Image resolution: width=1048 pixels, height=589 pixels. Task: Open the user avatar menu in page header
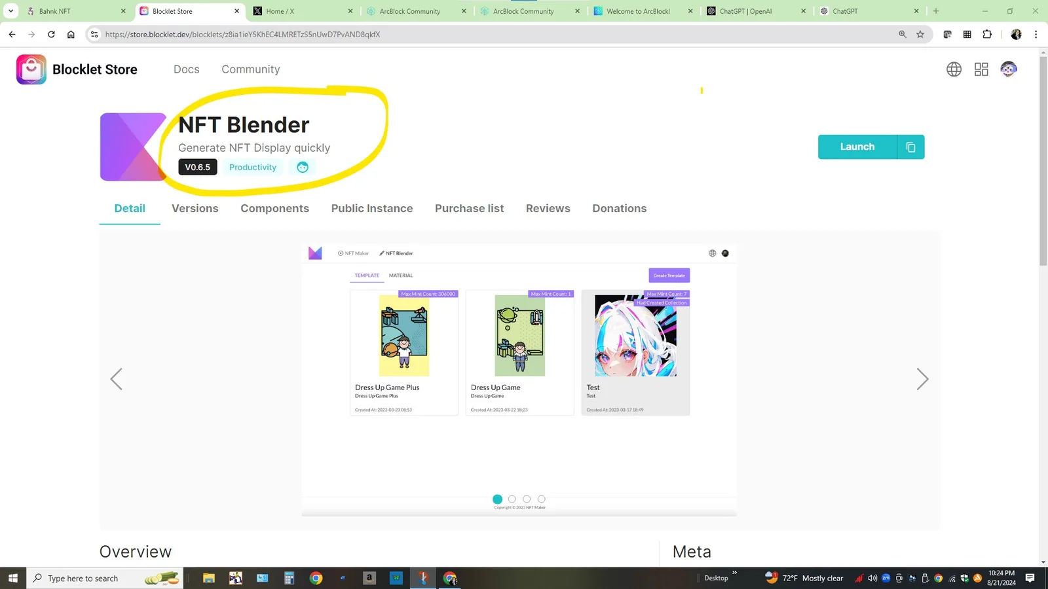click(1009, 69)
